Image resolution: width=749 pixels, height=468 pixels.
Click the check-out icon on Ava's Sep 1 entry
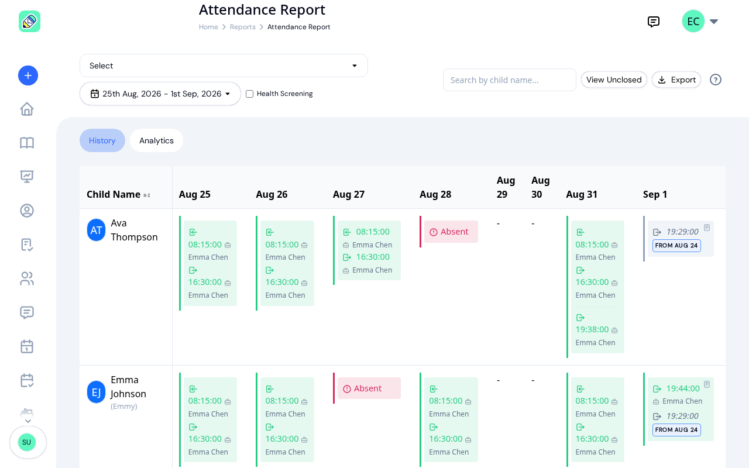pos(657,232)
